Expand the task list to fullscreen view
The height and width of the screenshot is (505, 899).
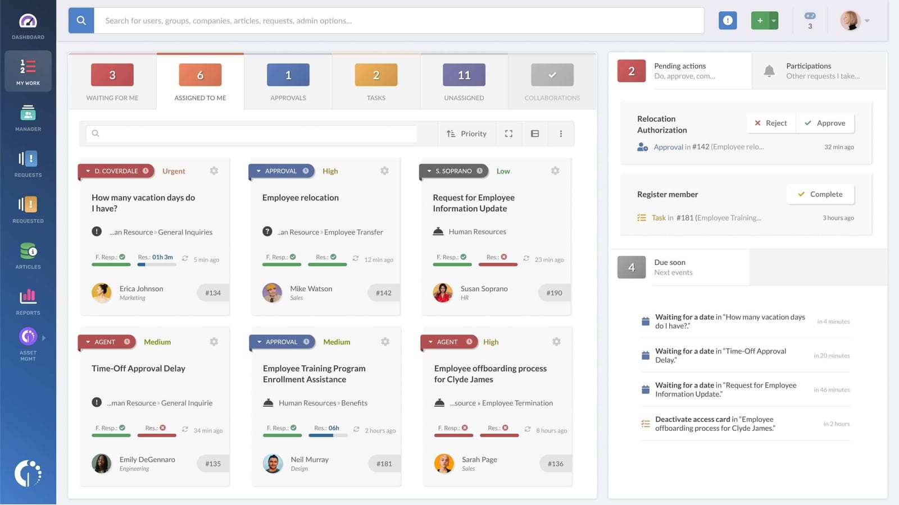(508, 134)
